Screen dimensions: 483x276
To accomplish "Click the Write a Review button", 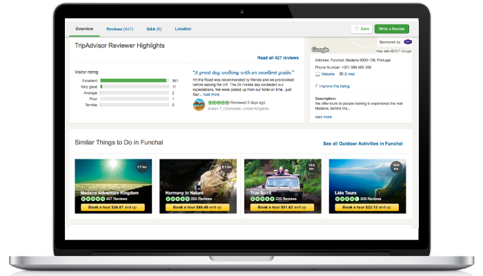I will [391, 29].
